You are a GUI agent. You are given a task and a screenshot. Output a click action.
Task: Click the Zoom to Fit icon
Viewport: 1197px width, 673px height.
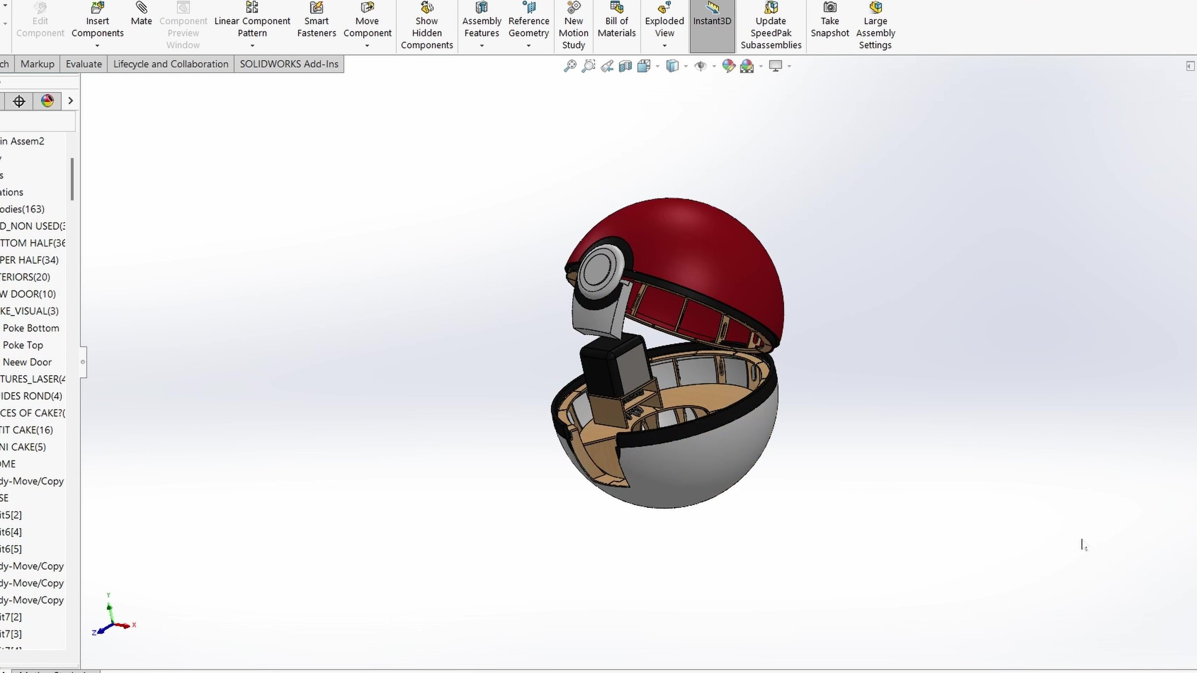coord(570,66)
